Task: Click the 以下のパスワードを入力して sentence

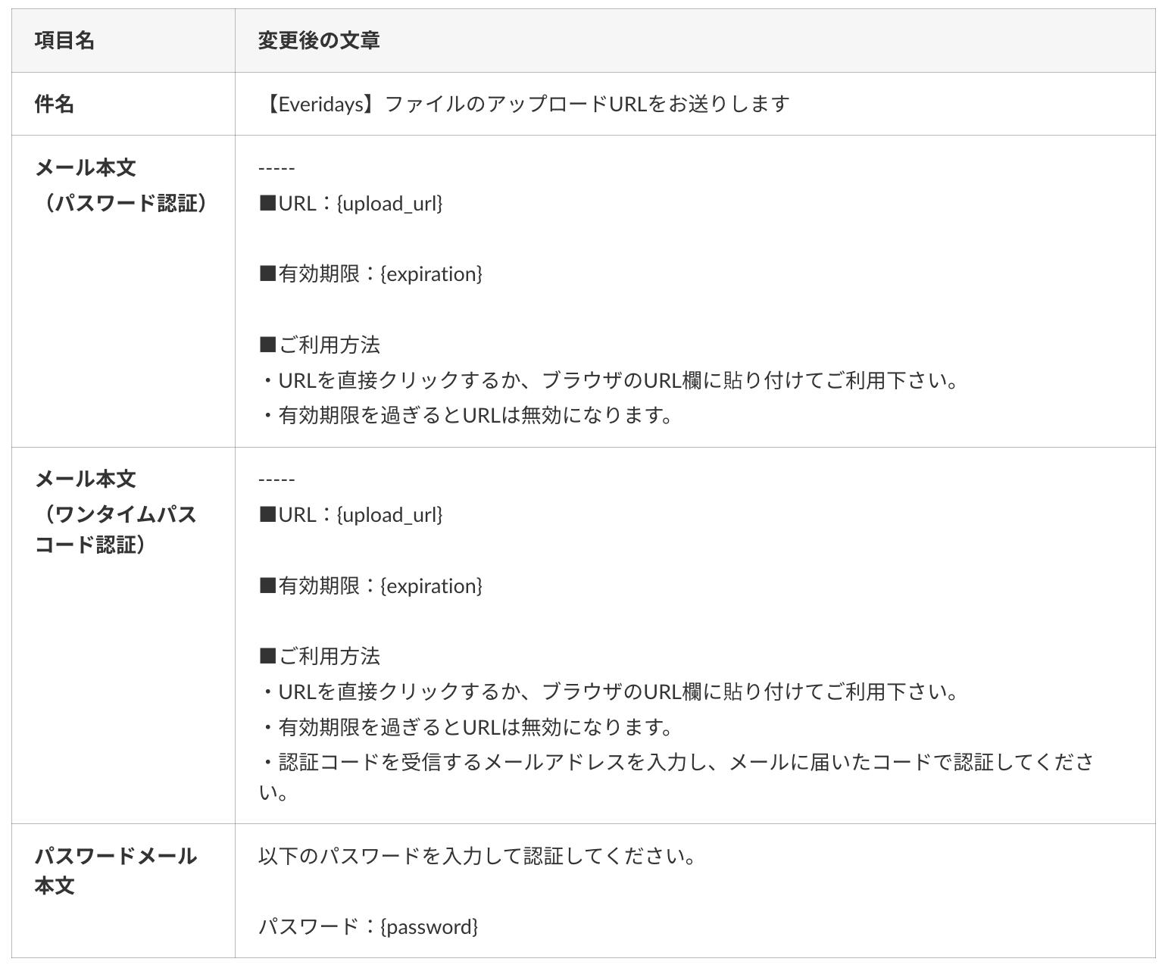Action: [476, 857]
